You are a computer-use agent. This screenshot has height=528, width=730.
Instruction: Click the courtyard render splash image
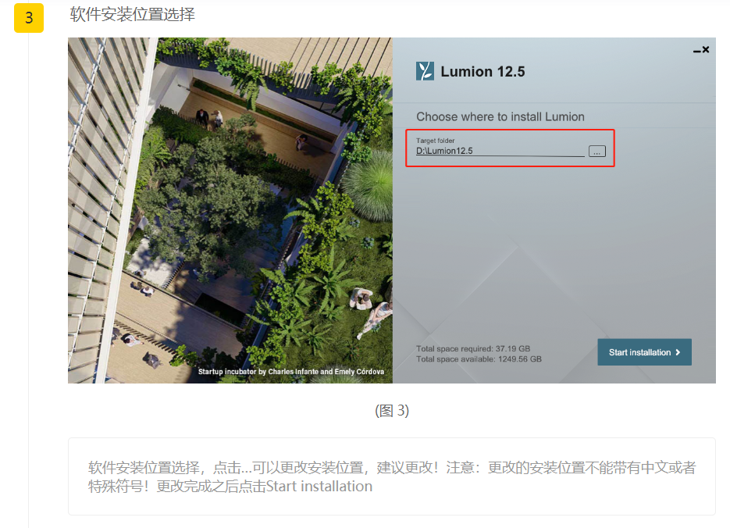[230, 210]
